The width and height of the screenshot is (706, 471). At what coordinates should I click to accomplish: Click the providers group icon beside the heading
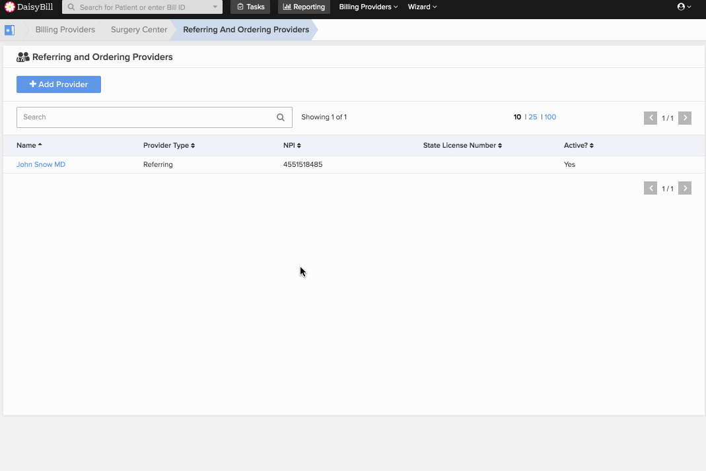click(x=23, y=57)
